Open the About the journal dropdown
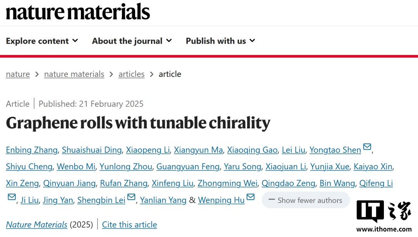The image size is (418, 237). click(132, 41)
